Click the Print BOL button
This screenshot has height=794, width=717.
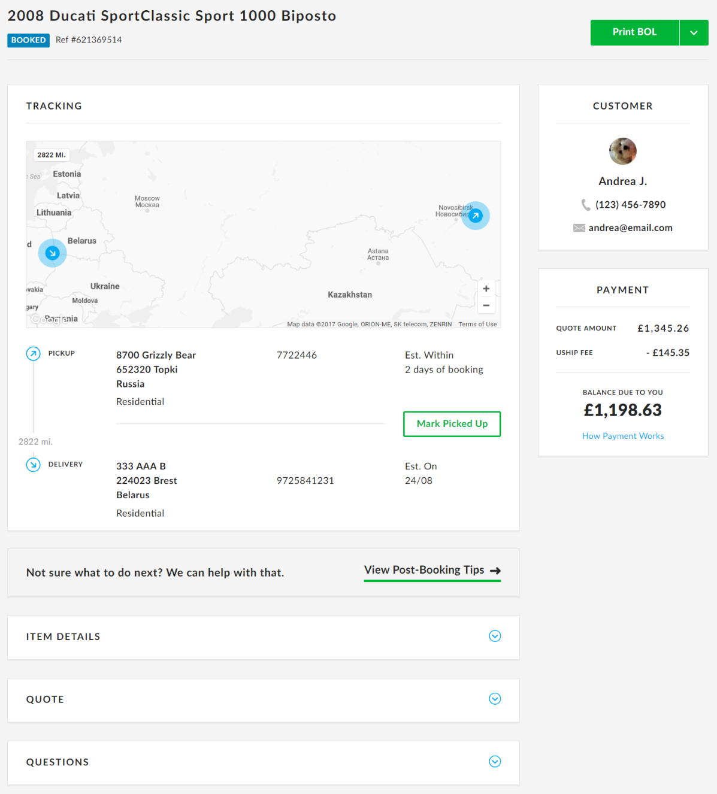(634, 32)
